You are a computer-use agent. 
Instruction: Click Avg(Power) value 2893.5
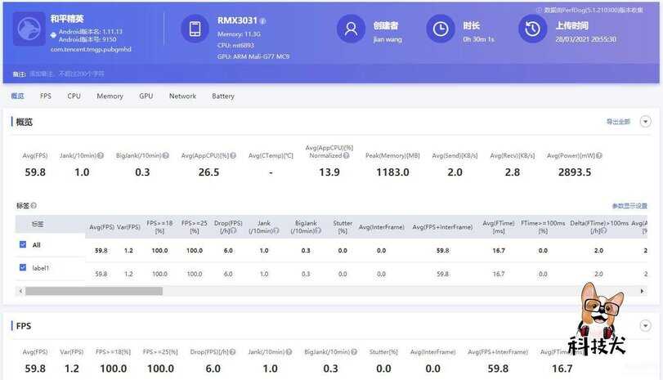pyautogui.click(x=575, y=172)
